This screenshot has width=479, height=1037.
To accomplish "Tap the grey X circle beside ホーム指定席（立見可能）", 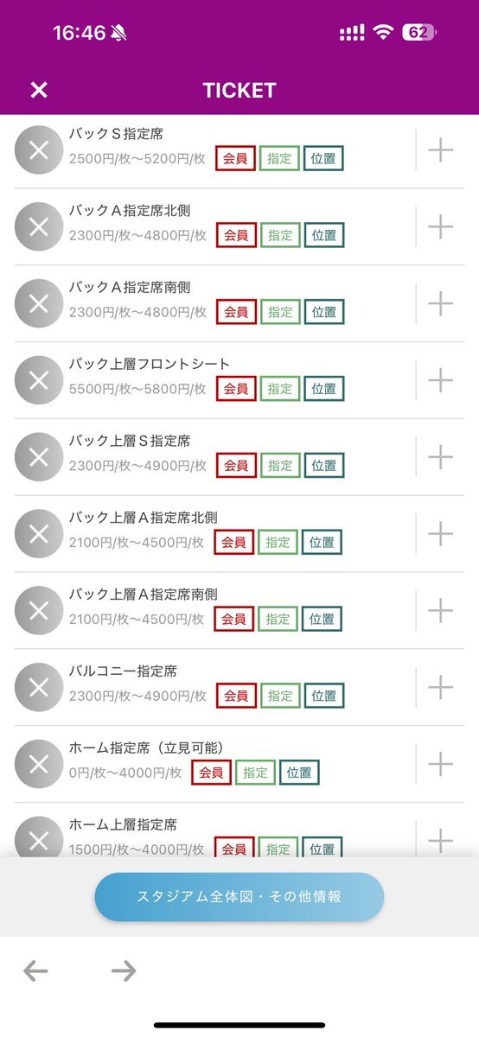I will [39, 764].
